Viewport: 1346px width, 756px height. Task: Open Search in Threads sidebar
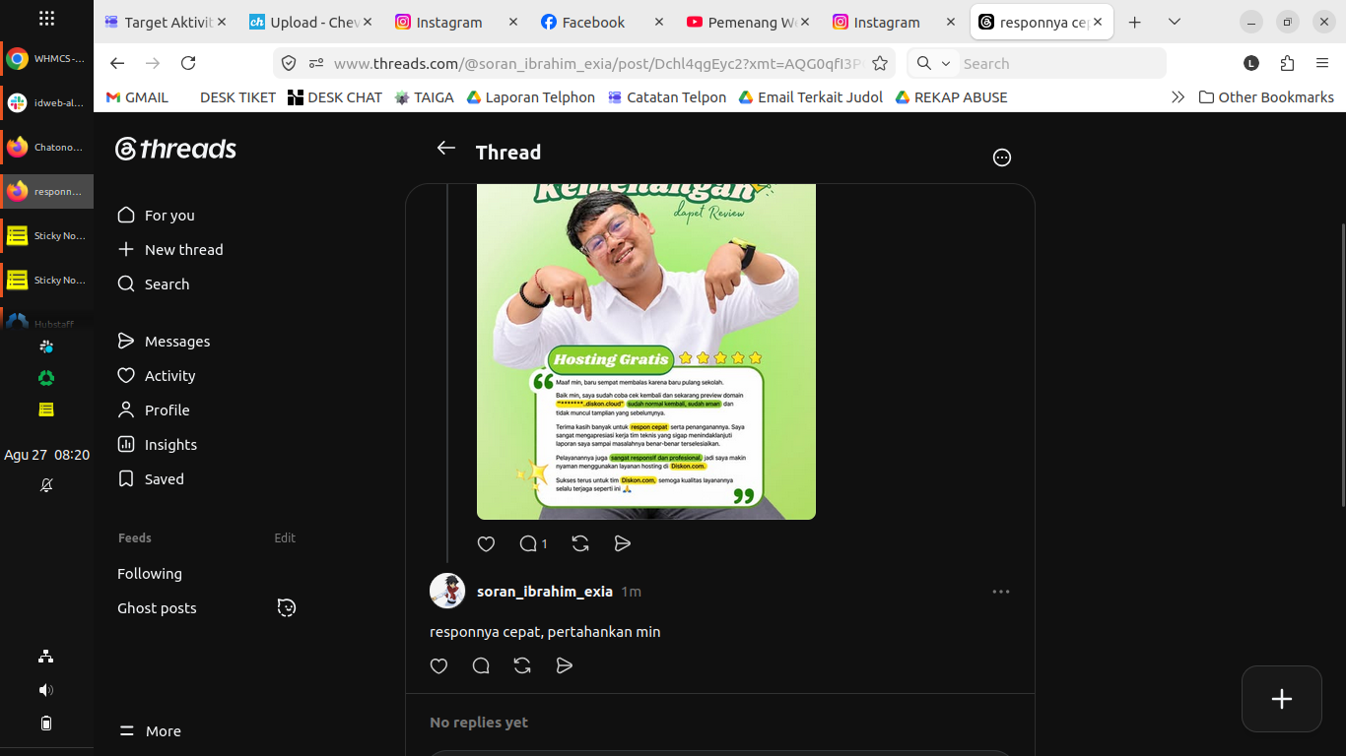point(154,284)
